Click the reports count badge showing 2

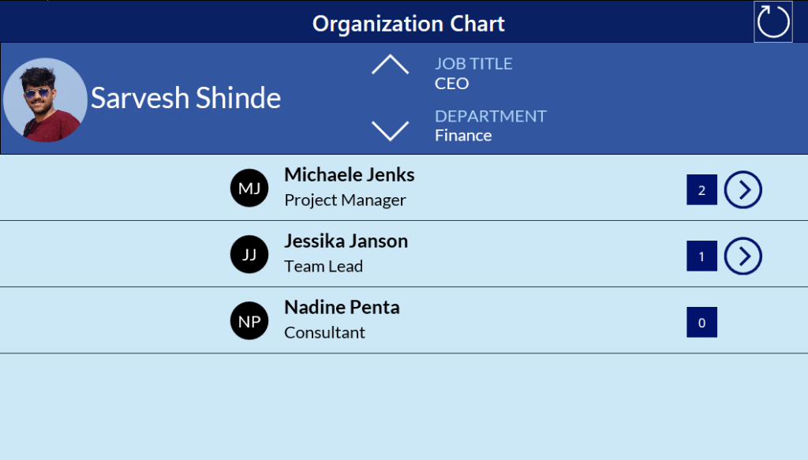coord(701,189)
